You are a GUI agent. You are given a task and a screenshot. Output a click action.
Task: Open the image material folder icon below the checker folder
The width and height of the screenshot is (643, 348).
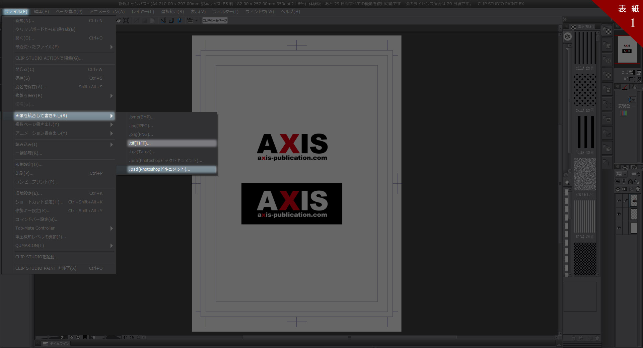pos(607,45)
